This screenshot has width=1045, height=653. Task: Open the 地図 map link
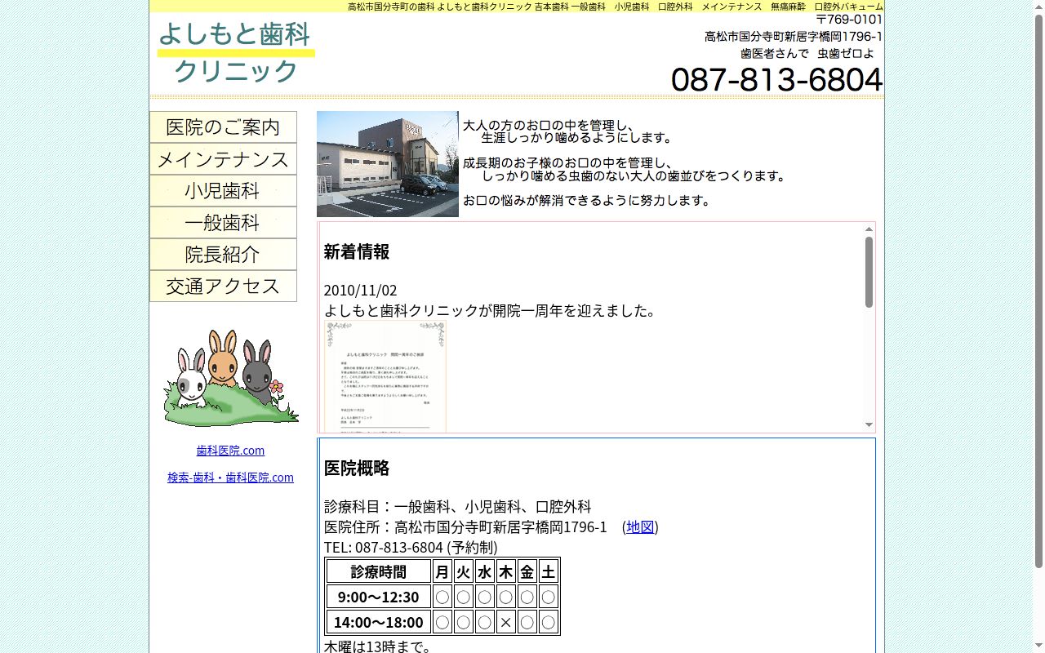[x=640, y=527]
